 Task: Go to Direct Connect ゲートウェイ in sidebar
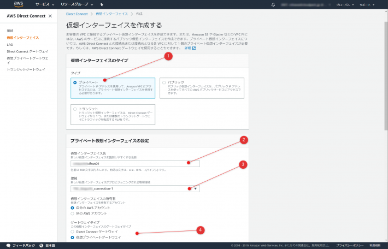(x=27, y=52)
